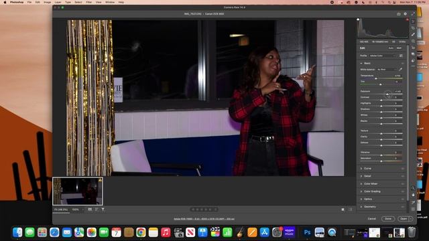
Task: Open the Image menu
Action: click(47, 2)
